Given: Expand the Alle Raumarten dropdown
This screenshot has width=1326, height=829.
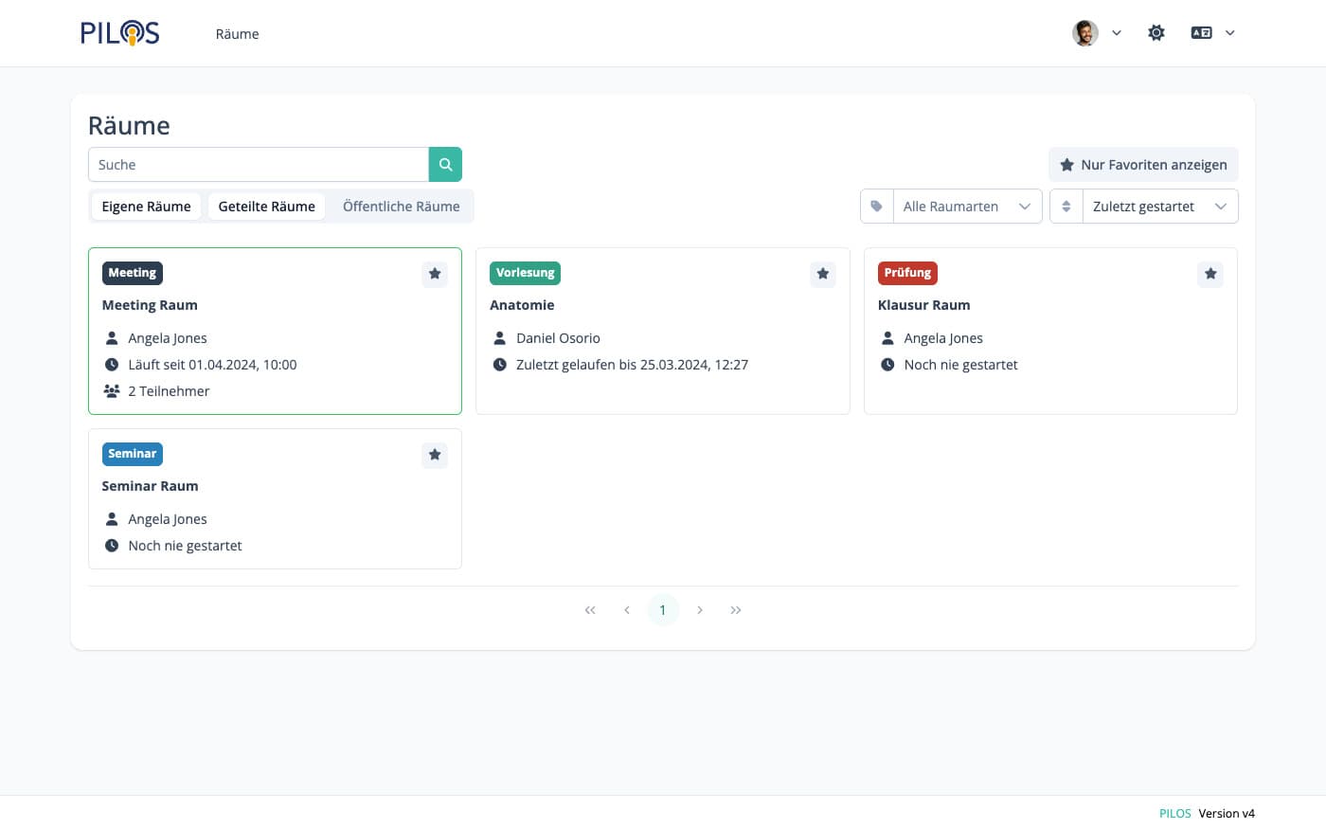Looking at the screenshot, I should point(966,207).
